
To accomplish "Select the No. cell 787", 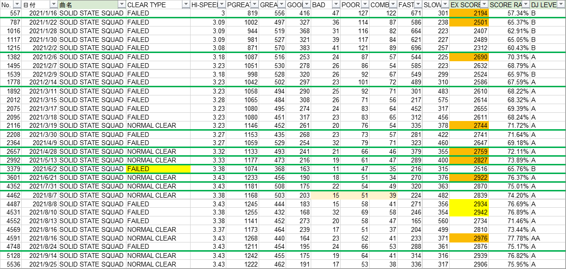I will pyautogui.click(x=11, y=22).
